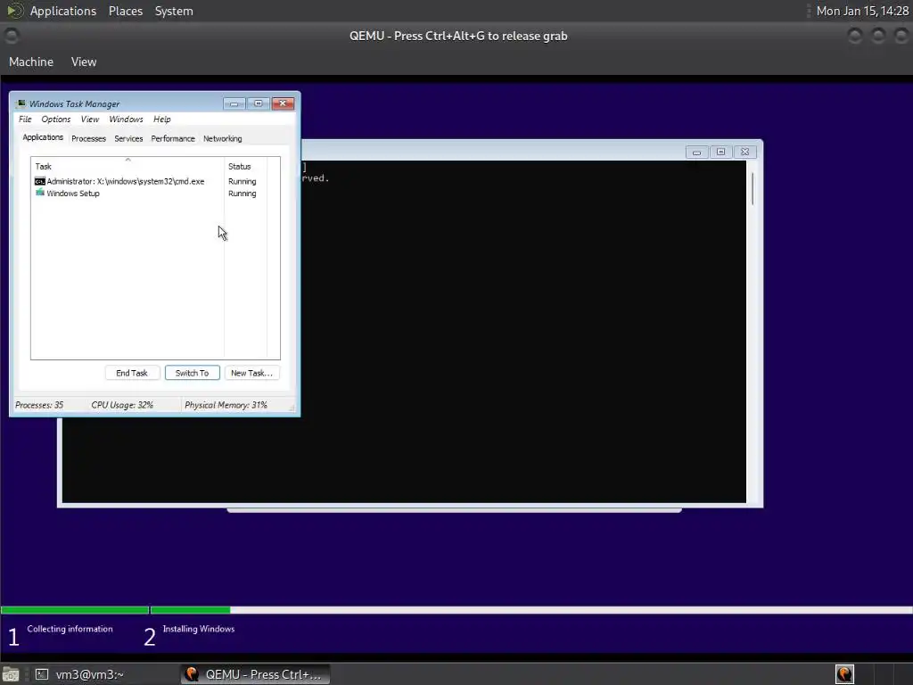Maximize the Windows Task Manager window

(258, 103)
